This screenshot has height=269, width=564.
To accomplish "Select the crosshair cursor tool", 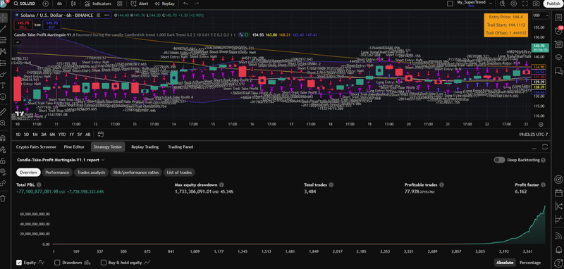I will click(x=4, y=18).
